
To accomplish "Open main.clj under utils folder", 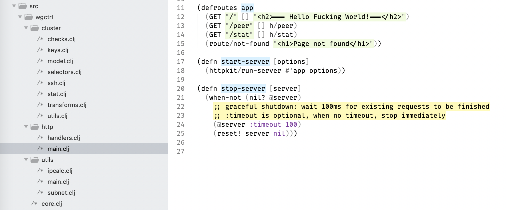I will pos(58,182).
